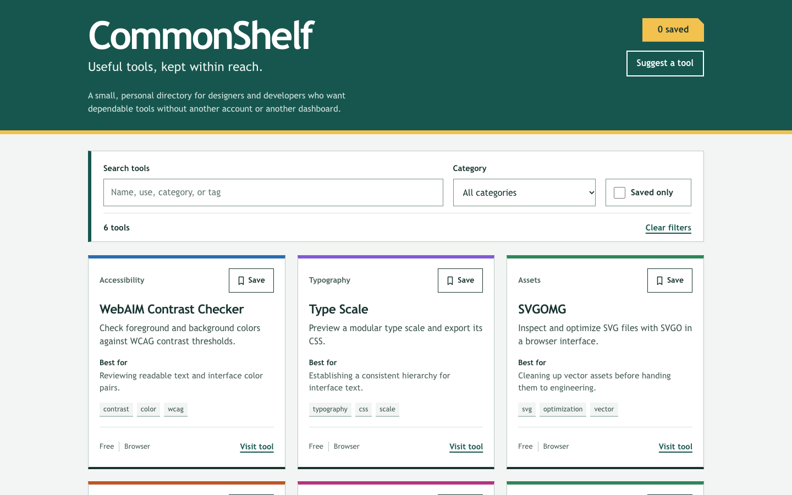The width and height of the screenshot is (792, 495).
Task: Visit the WebAIM Contrast Checker tool
Action: click(257, 447)
